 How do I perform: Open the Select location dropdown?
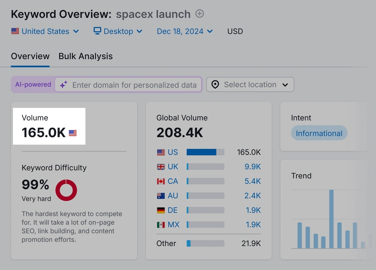point(250,84)
